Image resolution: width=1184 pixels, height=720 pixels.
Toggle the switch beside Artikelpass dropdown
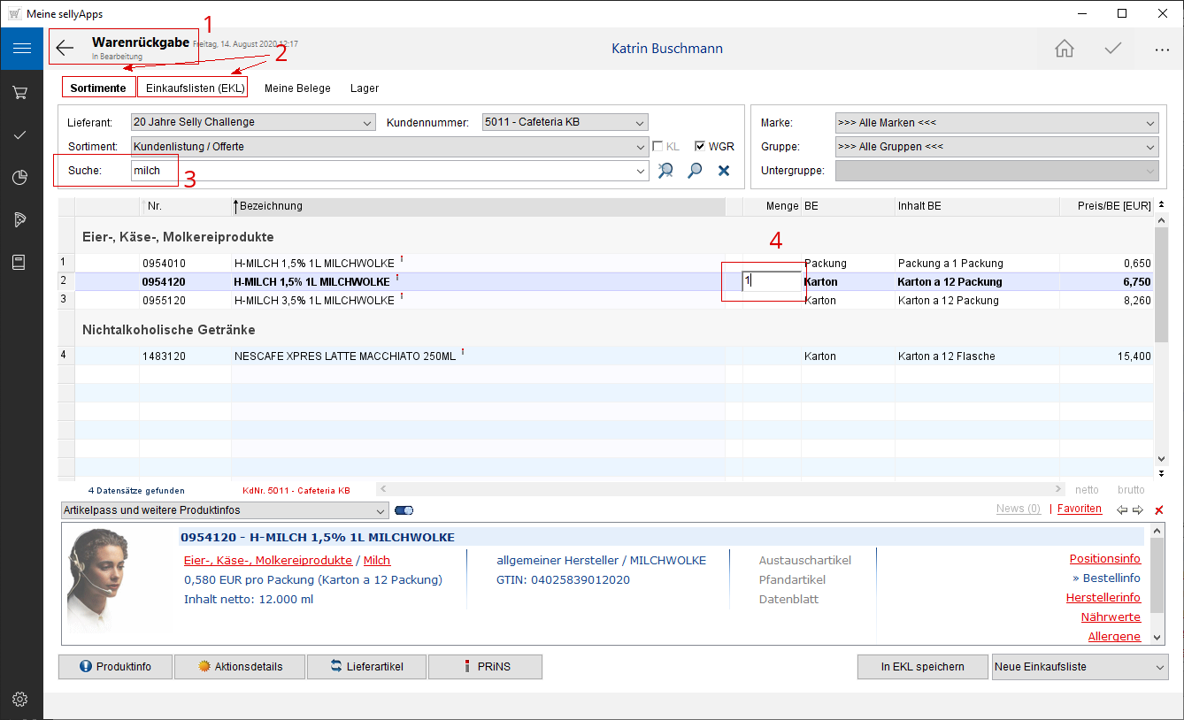404,510
